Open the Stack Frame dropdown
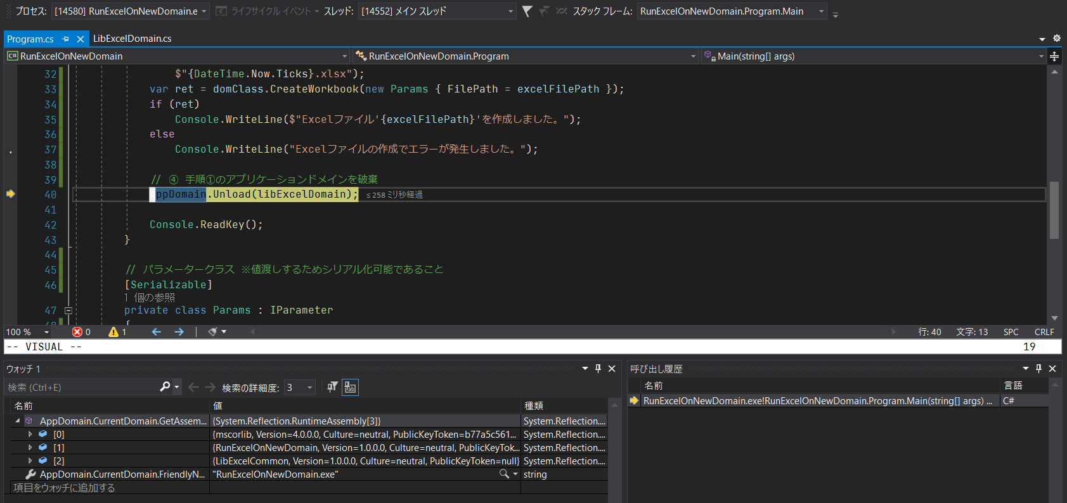 point(732,11)
